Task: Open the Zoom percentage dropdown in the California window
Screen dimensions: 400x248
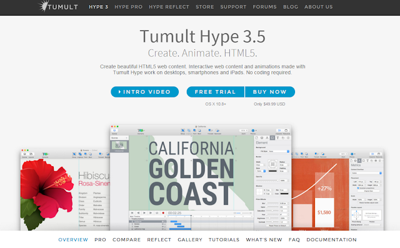Action: 244,131
